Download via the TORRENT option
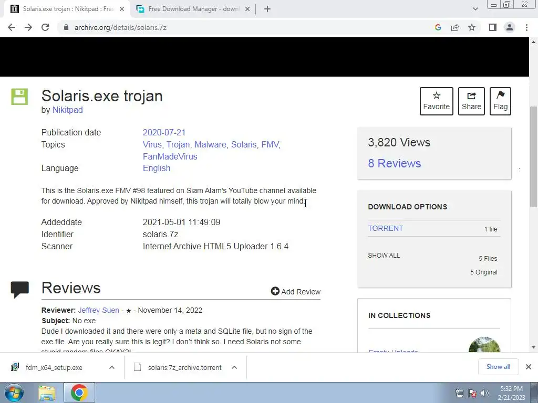This screenshot has width=538, height=403. (x=385, y=229)
